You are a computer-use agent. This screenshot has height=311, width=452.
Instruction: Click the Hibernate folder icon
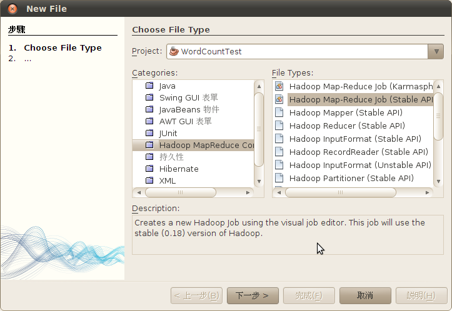(x=149, y=168)
